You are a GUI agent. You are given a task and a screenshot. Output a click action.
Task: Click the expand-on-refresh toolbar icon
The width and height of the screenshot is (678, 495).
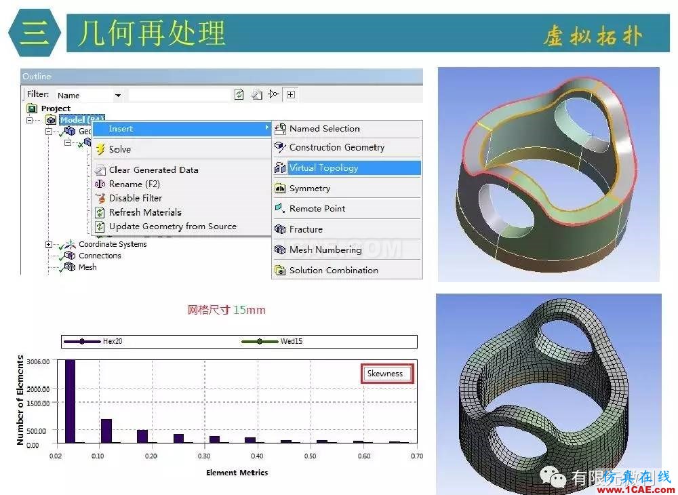[273, 94]
